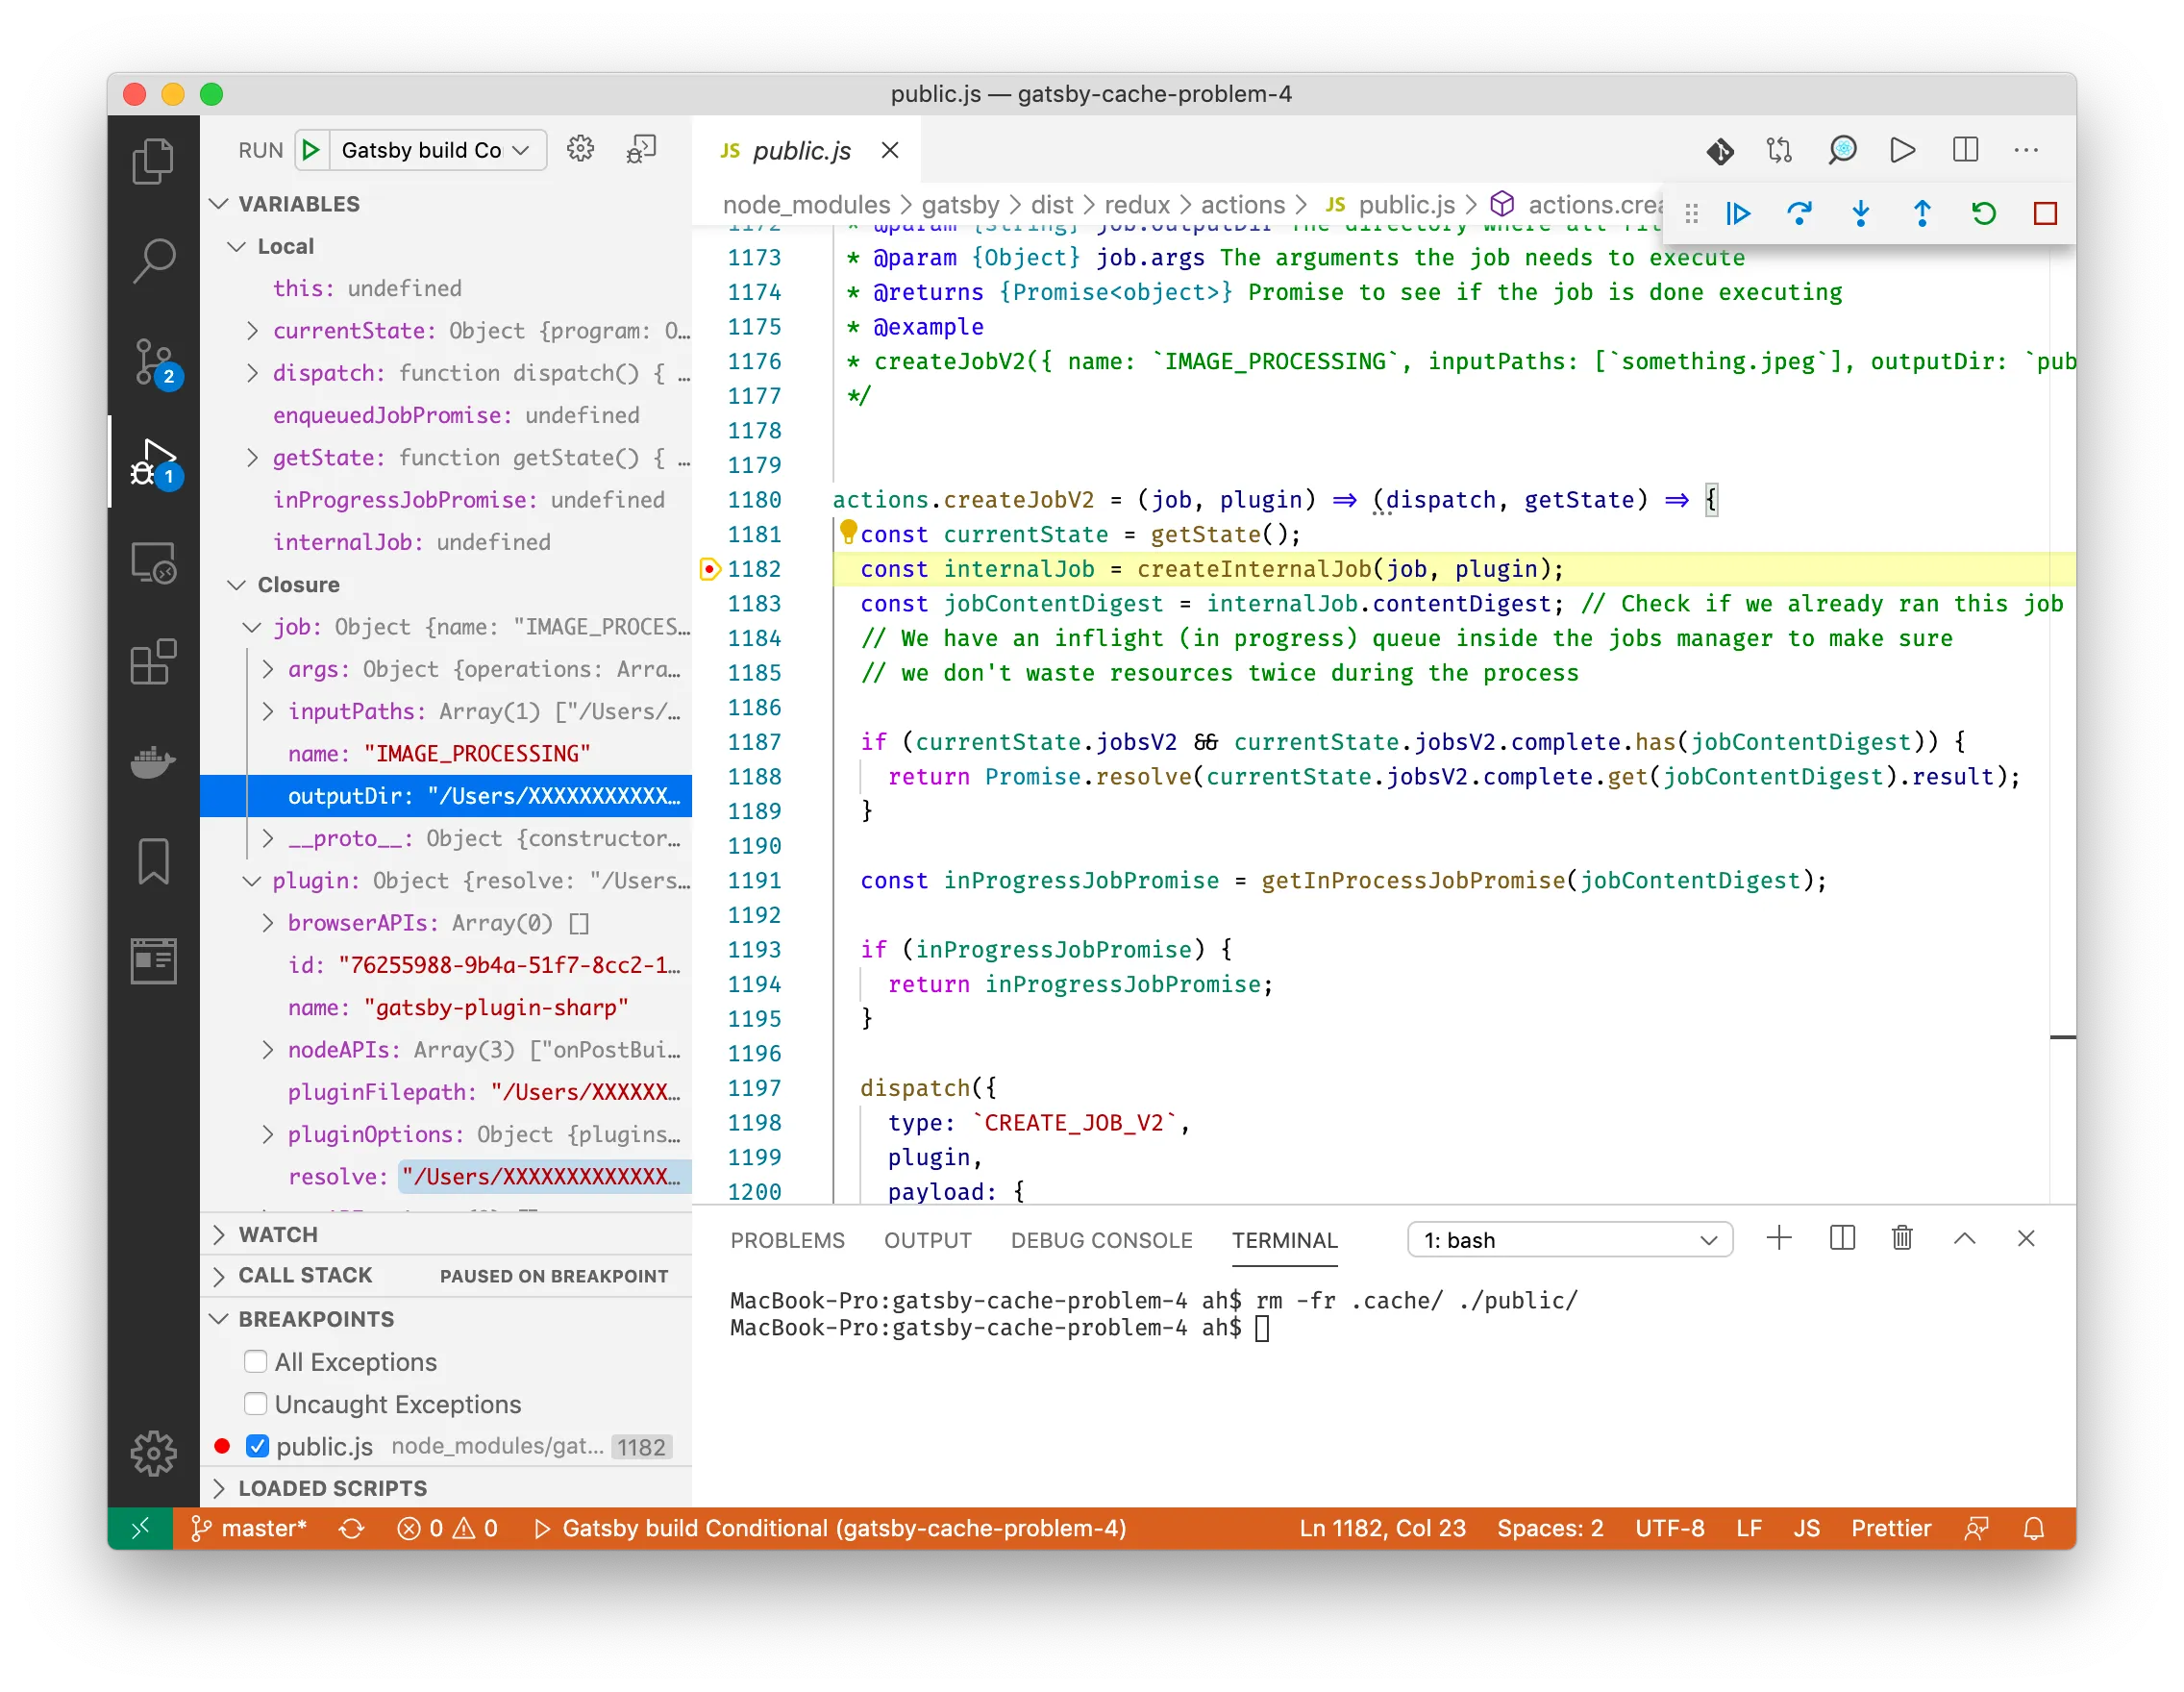Select the outputDir variable row
The image size is (2184, 1692).
pos(446,796)
